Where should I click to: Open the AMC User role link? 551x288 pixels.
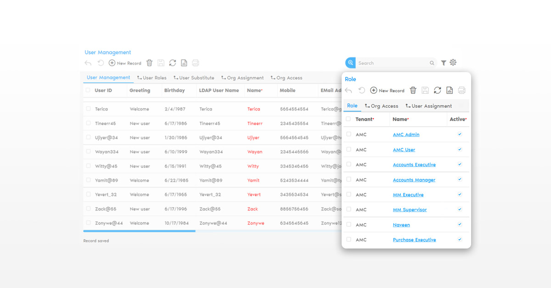(x=404, y=150)
